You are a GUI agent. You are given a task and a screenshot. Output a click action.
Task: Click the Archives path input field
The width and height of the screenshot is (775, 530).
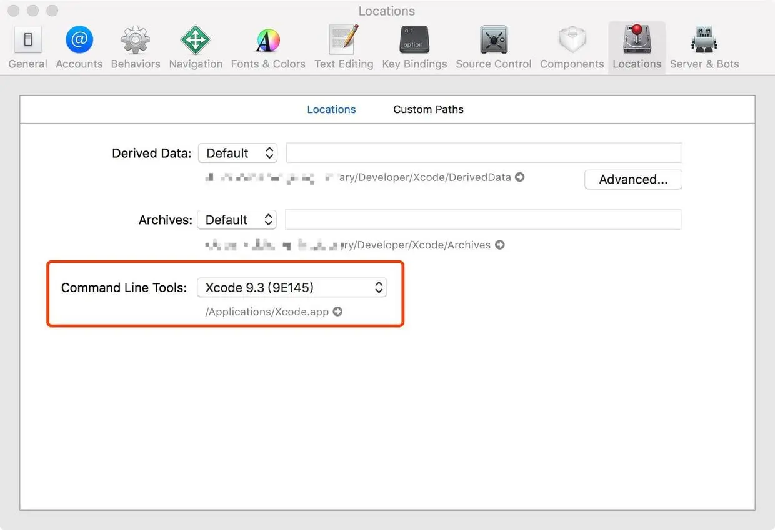(483, 220)
